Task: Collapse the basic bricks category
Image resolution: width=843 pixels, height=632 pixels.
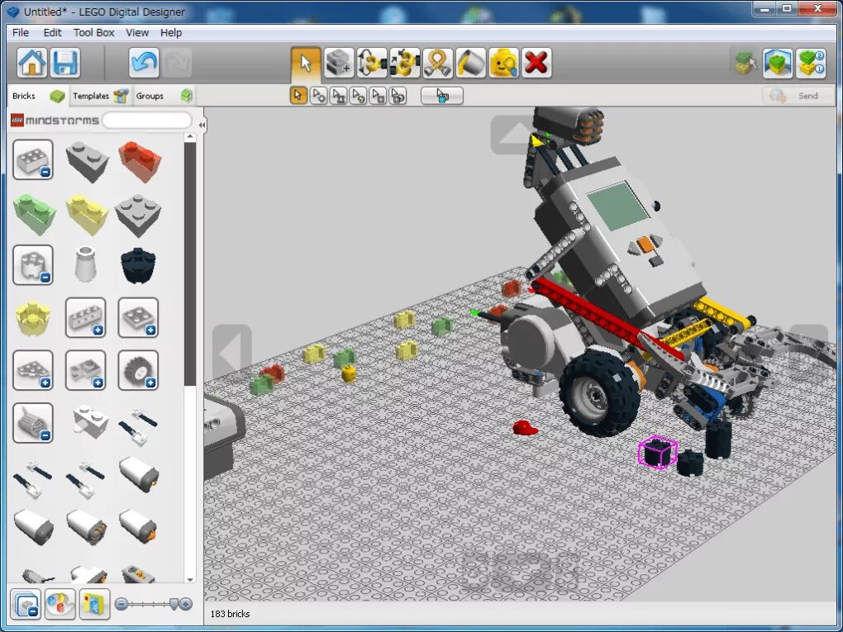Action: (33, 159)
